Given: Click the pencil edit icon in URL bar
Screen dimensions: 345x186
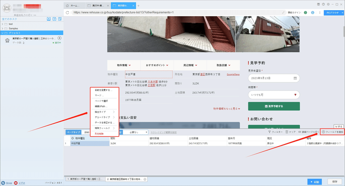Looking at the screenshot, I should (x=283, y=12).
